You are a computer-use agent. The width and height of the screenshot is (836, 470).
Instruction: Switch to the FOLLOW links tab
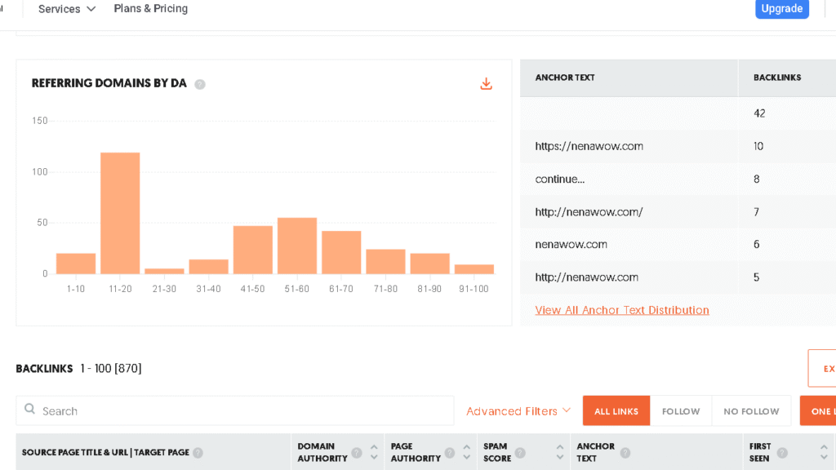tap(681, 410)
